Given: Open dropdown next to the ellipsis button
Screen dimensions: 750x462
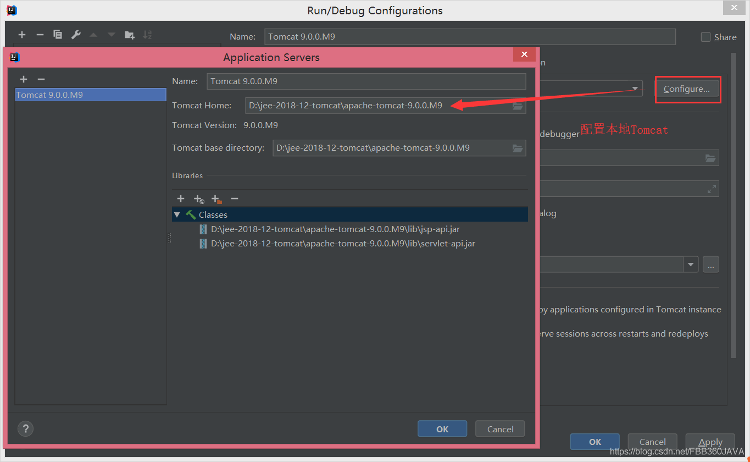Looking at the screenshot, I should click(691, 265).
